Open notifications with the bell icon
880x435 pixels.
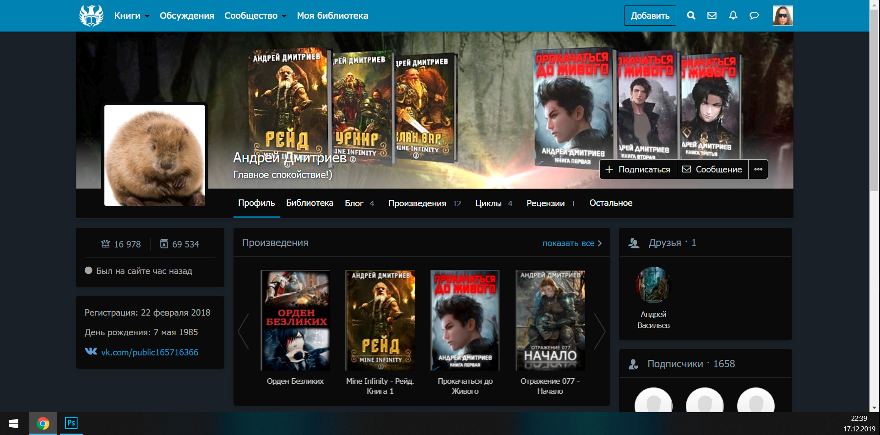[733, 16]
